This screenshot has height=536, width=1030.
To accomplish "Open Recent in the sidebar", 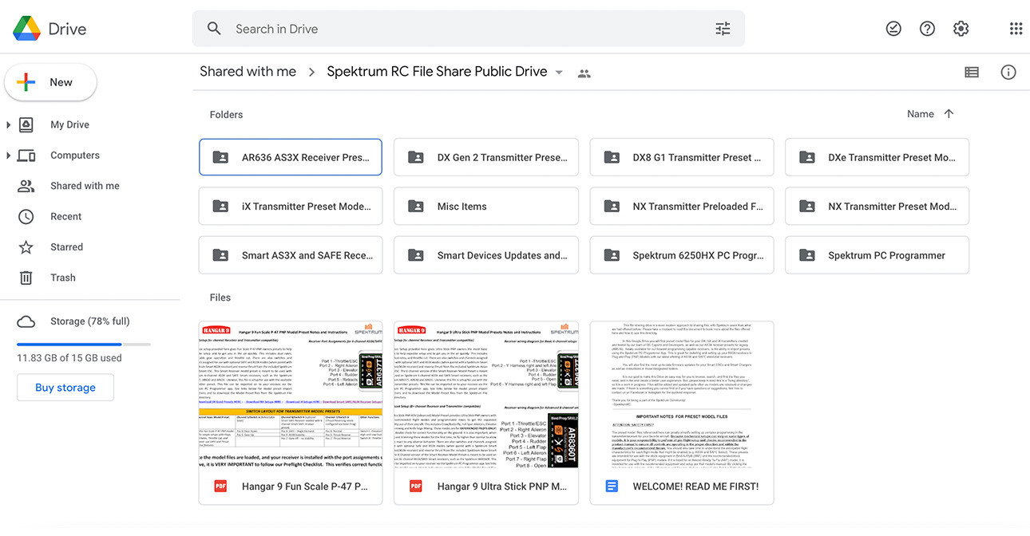I will click(x=65, y=217).
